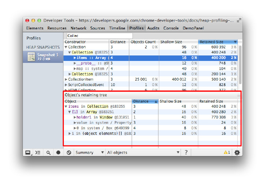Click the objects count value 25 001
The image size is (272, 182).
click(x=141, y=79)
